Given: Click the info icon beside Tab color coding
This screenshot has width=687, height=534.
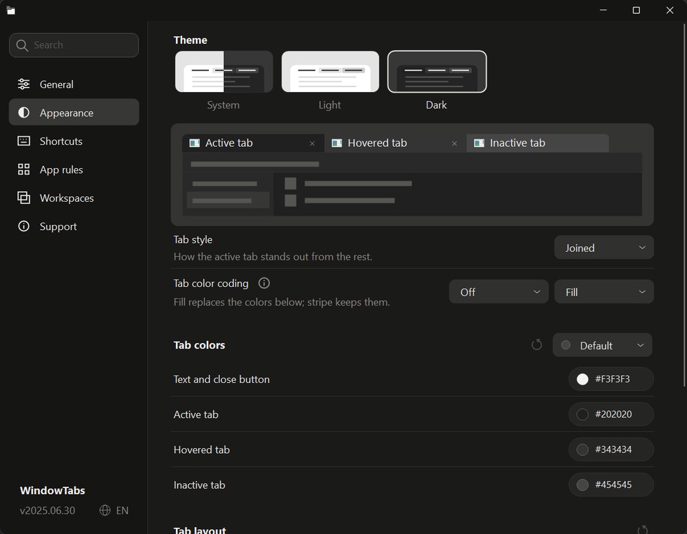Looking at the screenshot, I should point(264,283).
